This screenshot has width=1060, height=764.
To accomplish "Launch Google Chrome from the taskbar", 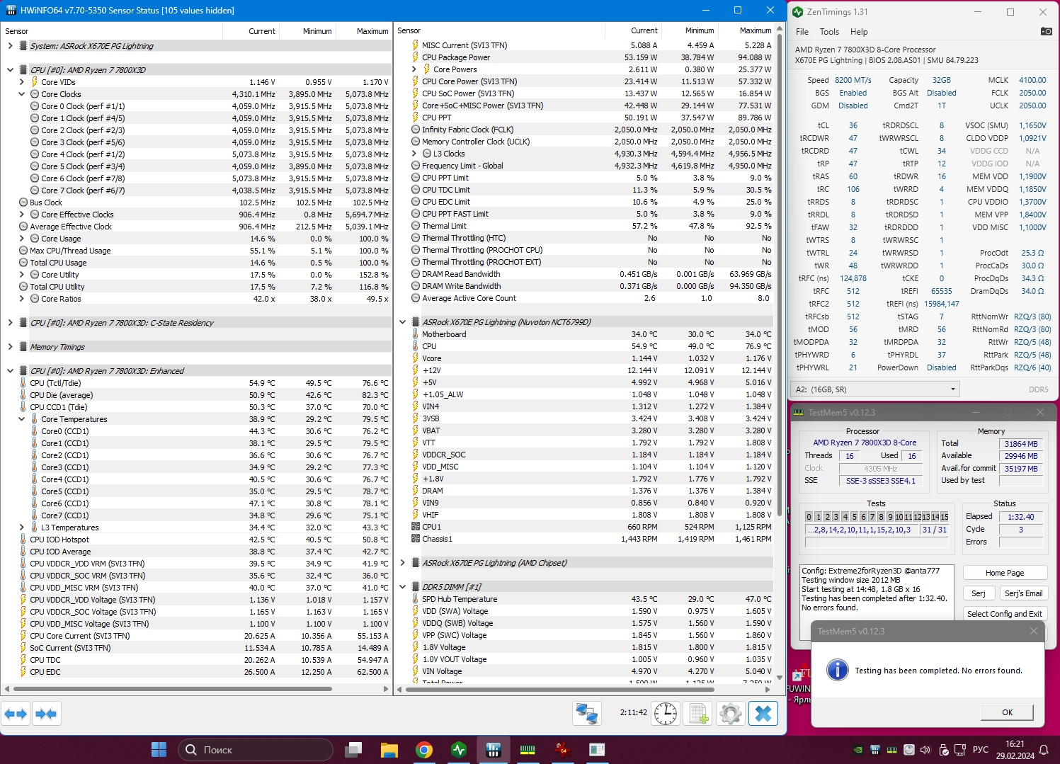I will point(424,749).
